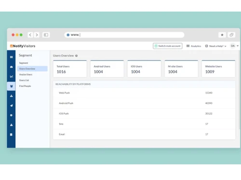
Task: Click the Web Push row label
Action: [x=64, y=93]
